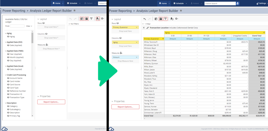Open the gear options icon in right toolbar

pyautogui.click(x=177, y=19)
